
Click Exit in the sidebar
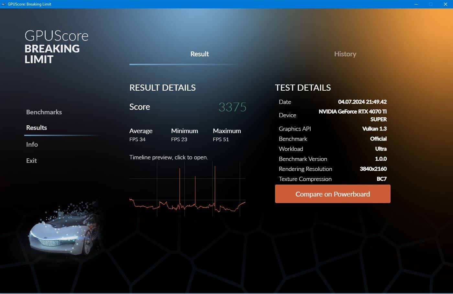pyautogui.click(x=31, y=161)
